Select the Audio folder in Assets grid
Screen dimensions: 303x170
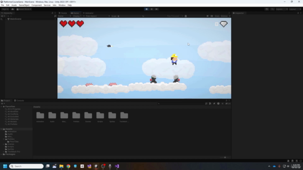point(52,116)
